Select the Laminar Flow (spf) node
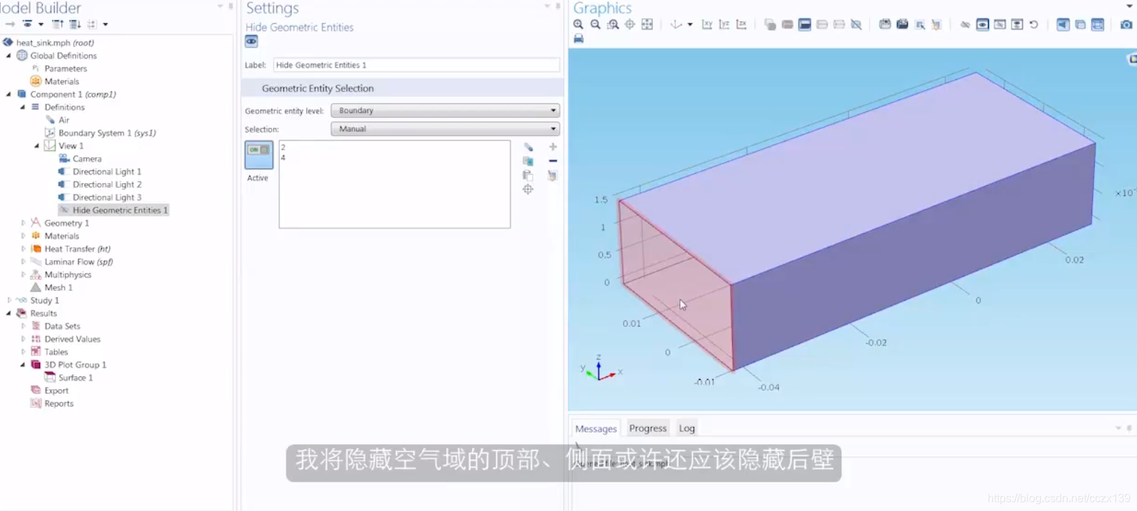 tap(79, 261)
